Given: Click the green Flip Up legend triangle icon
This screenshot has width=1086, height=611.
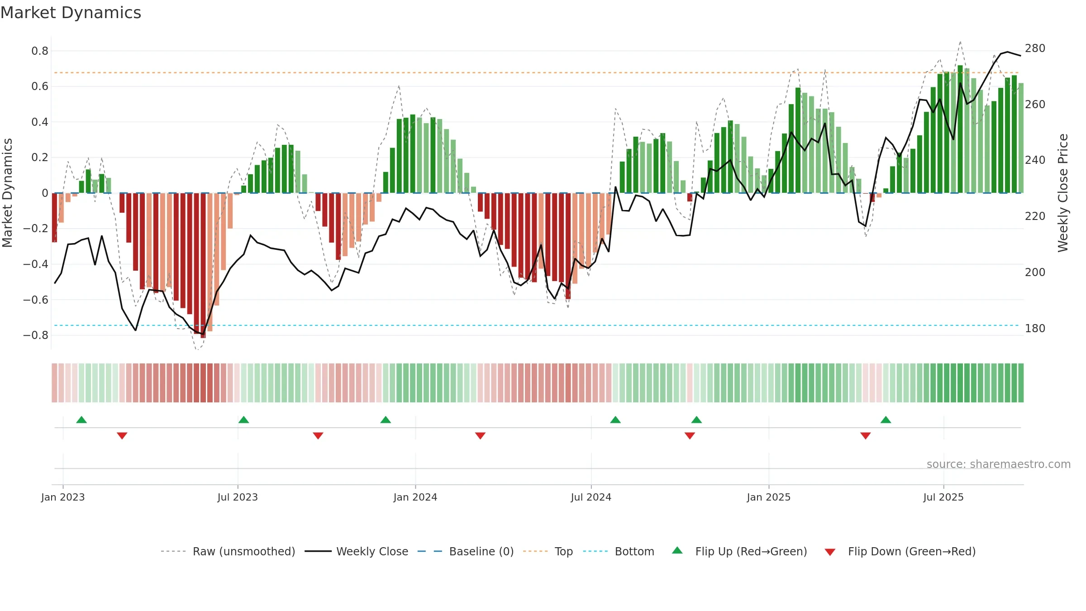Looking at the screenshot, I should [x=677, y=550].
